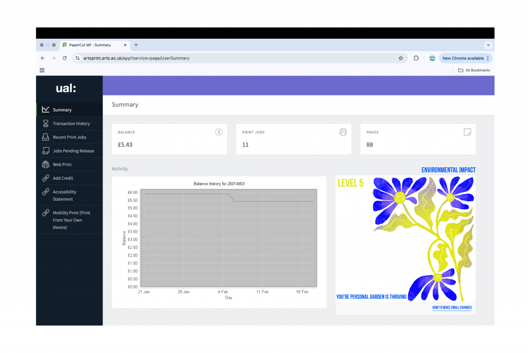
Task: Open New Chrome available update menu
Action: point(465,58)
